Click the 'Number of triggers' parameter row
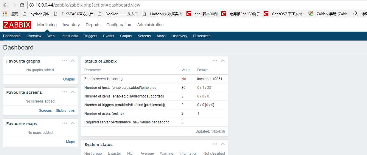367x155 pixels. 155,105
